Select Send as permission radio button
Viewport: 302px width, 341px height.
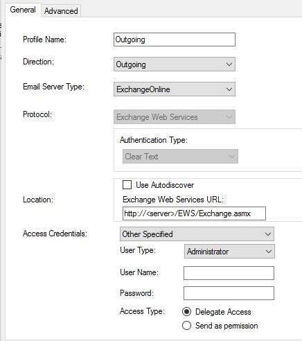pyautogui.click(x=186, y=326)
